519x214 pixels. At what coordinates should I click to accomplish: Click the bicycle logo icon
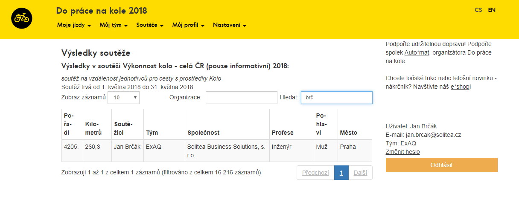[x=22, y=18]
